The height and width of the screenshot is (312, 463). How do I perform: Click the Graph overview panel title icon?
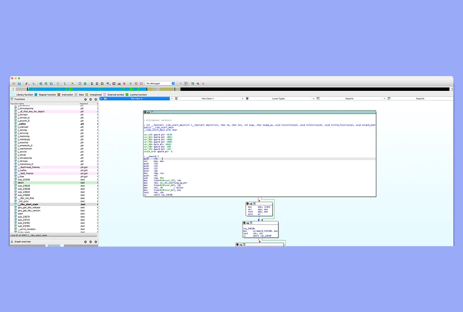click(12, 242)
